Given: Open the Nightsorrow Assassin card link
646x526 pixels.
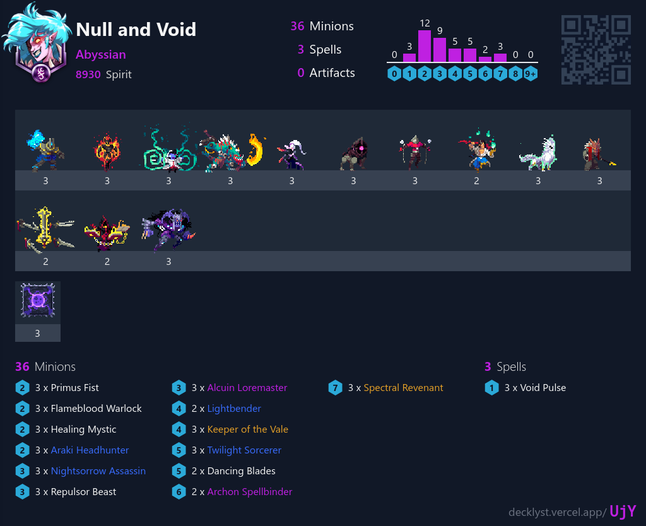Looking at the screenshot, I should pos(98,470).
